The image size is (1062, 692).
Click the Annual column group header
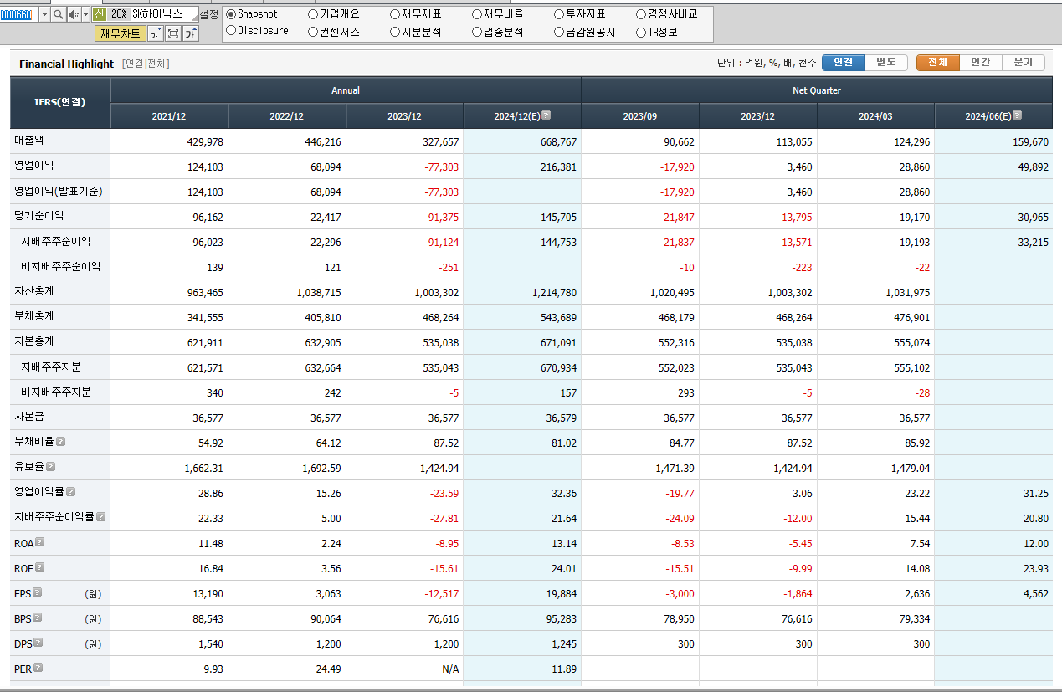(346, 90)
